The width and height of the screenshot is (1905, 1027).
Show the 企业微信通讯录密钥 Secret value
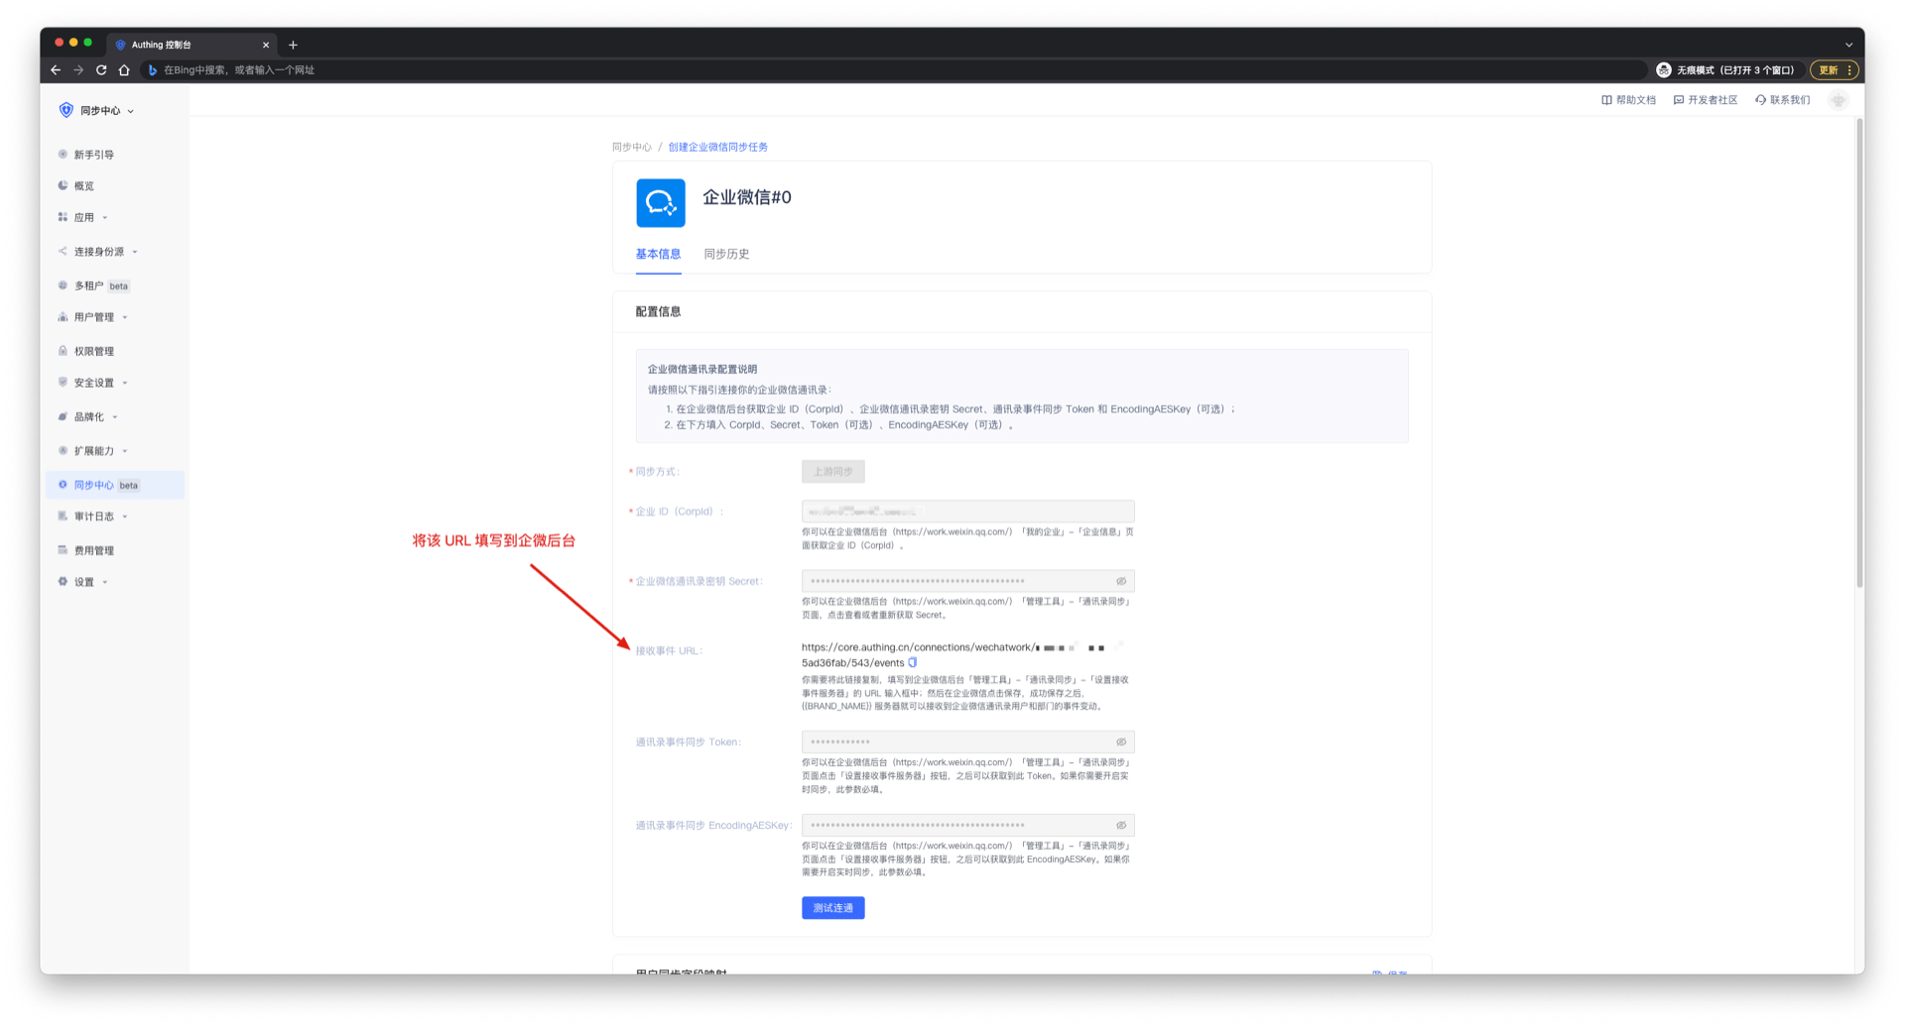[1121, 581]
